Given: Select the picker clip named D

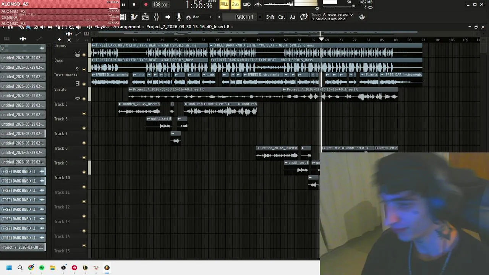Looking at the screenshot, I should [x=23, y=48].
